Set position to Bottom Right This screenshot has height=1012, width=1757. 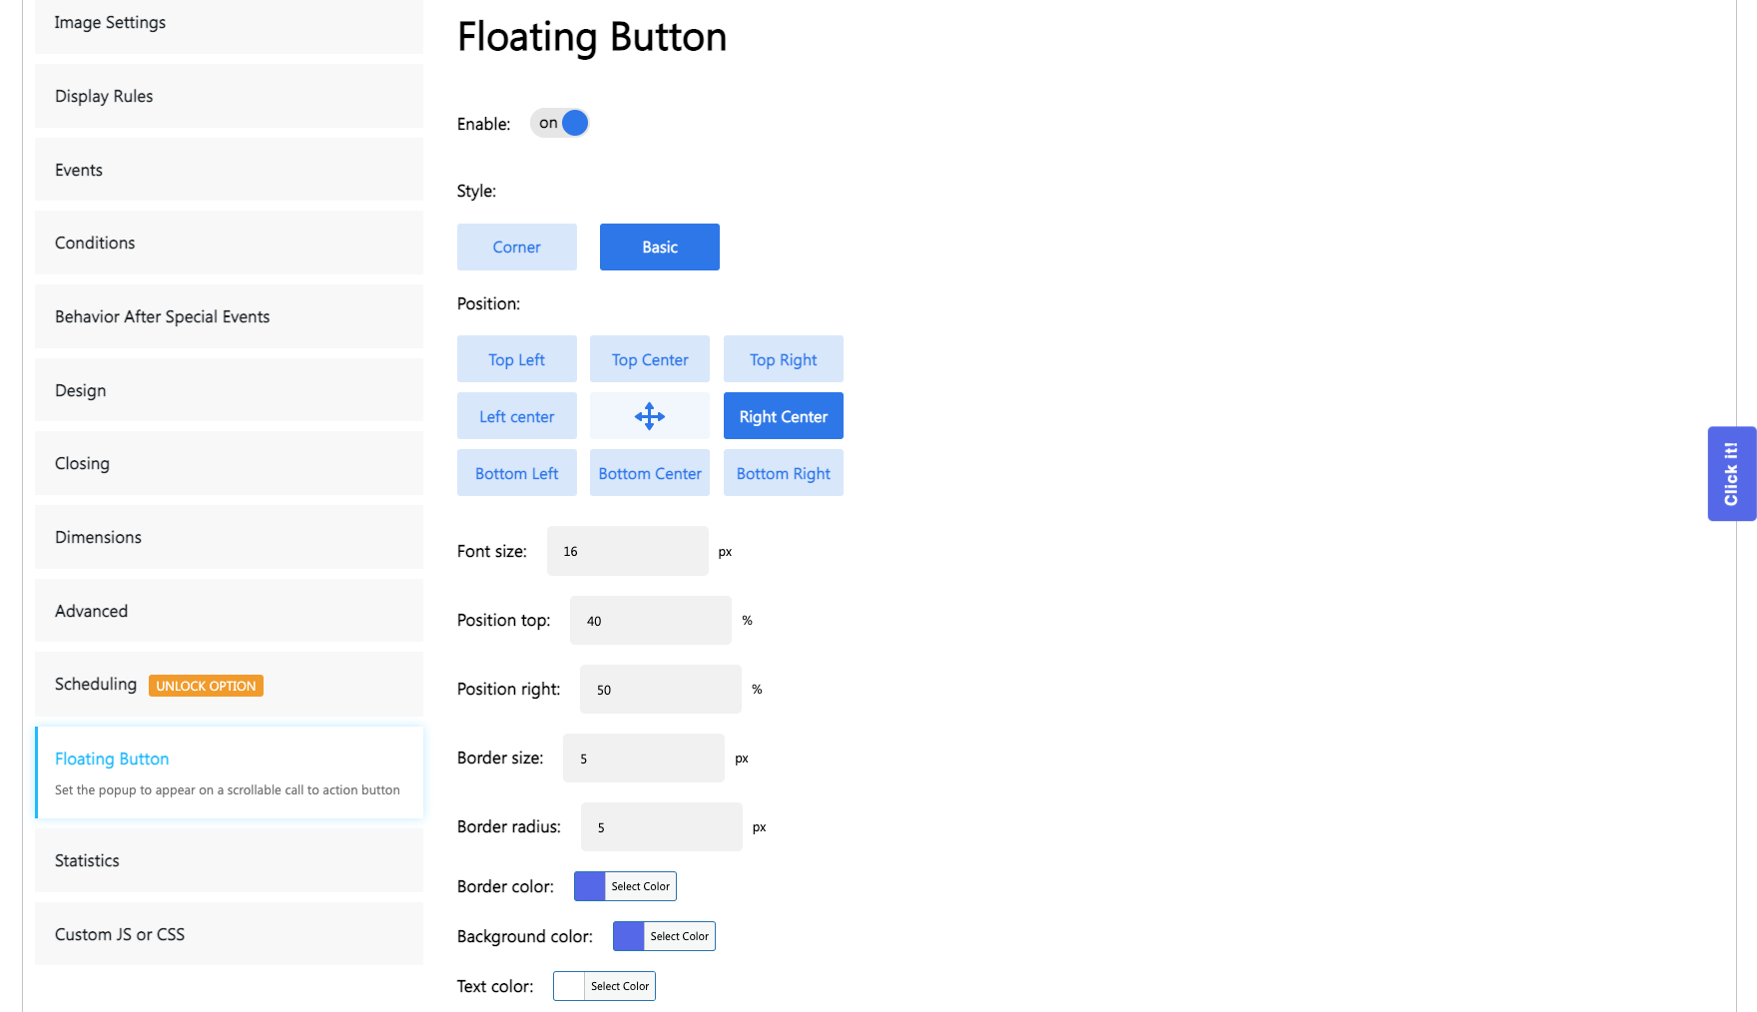[784, 473]
